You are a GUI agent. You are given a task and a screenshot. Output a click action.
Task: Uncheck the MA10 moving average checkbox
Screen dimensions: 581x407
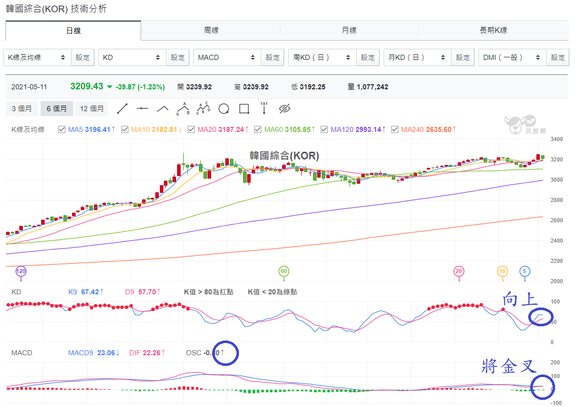125,129
